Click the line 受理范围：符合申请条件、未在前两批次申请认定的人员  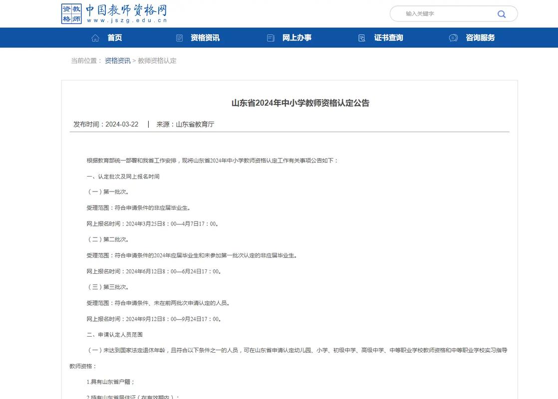(x=158, y=303)
